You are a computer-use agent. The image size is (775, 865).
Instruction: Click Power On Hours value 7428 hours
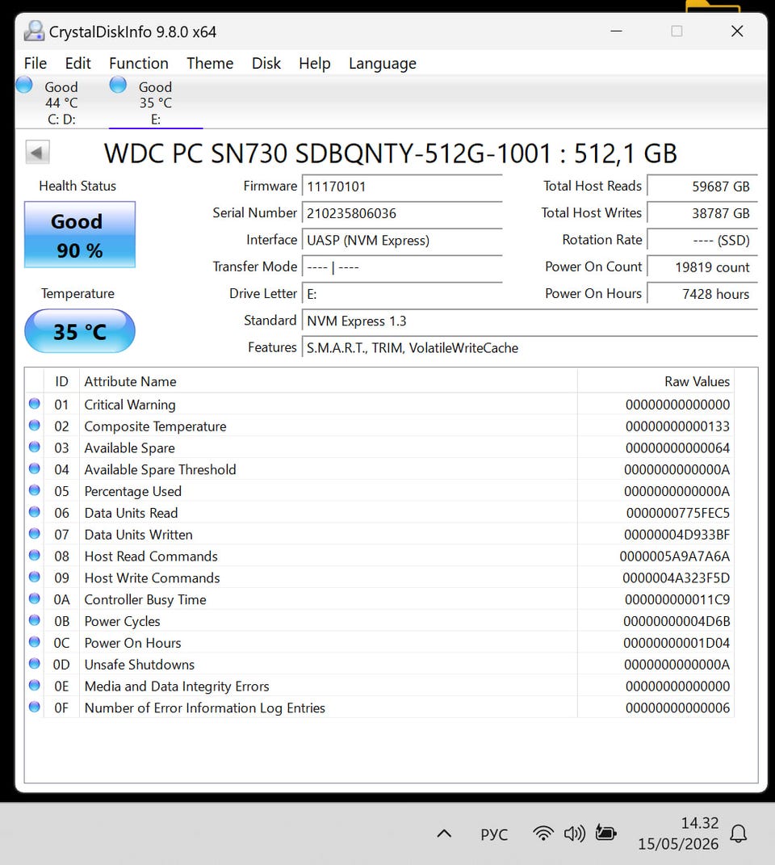(702, 294)
